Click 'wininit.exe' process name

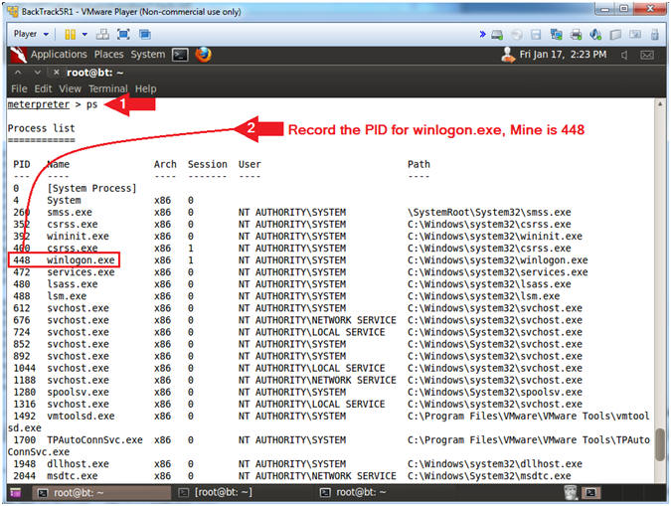coord(78,237)
